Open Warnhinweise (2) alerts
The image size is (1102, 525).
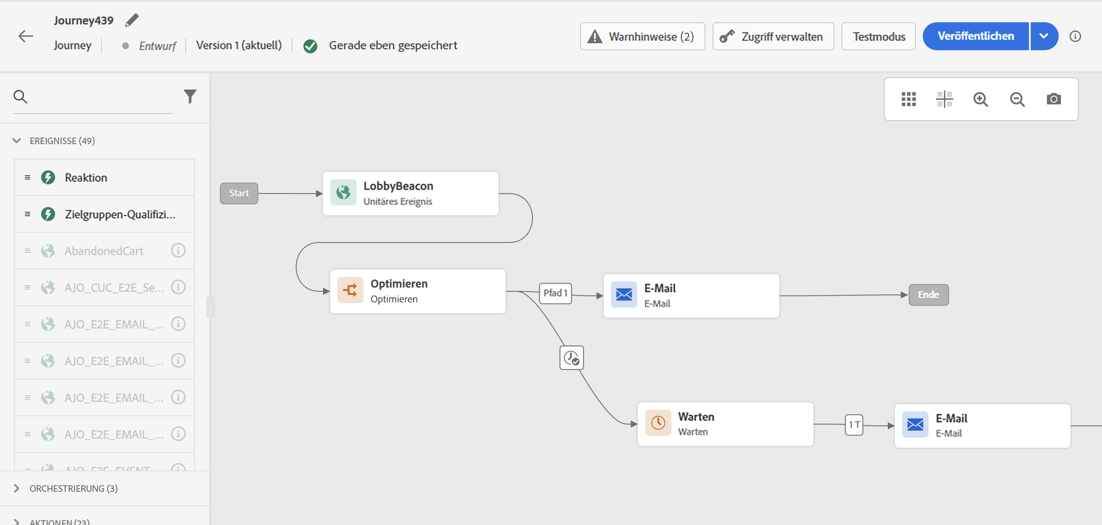click(x=642, y=36)
